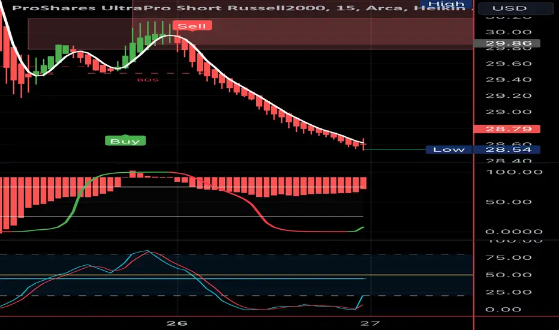Viewport: 559px width, 330px height.
Task: Click the 29.20 price axis value
Action: pyautogui.click(x=509, y=96)
